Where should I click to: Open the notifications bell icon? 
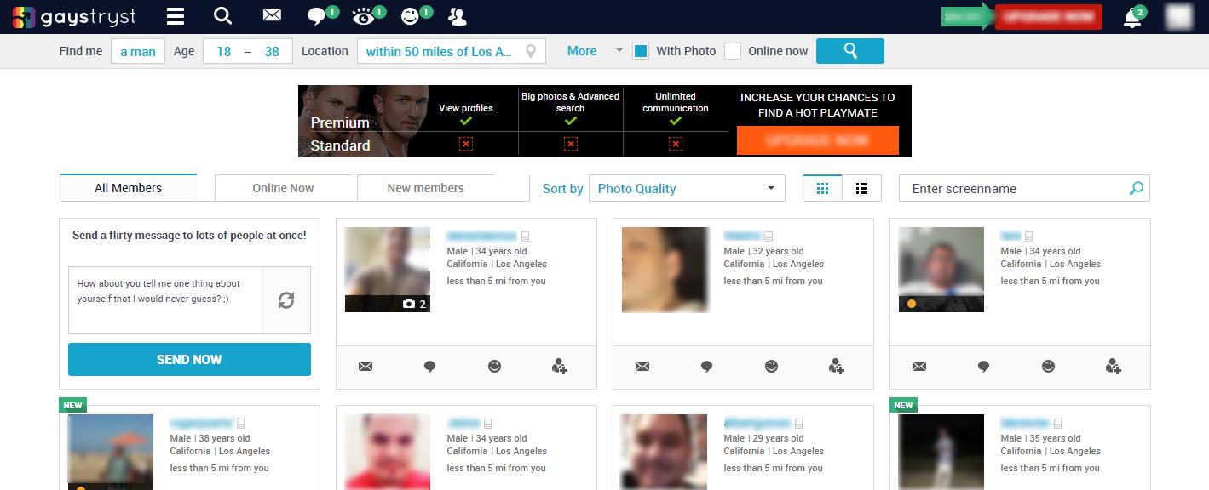tap(1132, 17)
